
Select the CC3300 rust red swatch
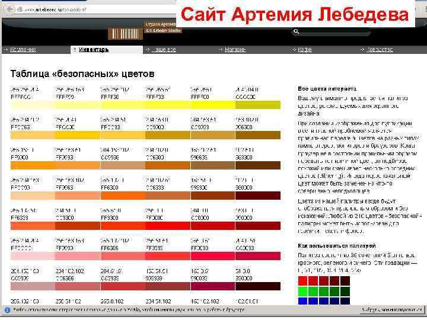(78, 226)
